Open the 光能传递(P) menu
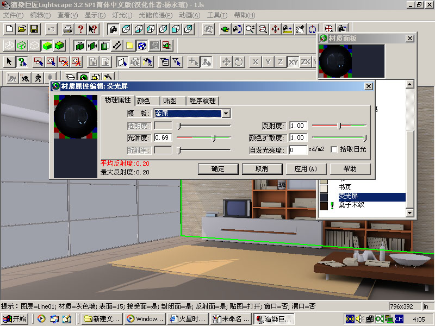 click(x=156, y=15)
